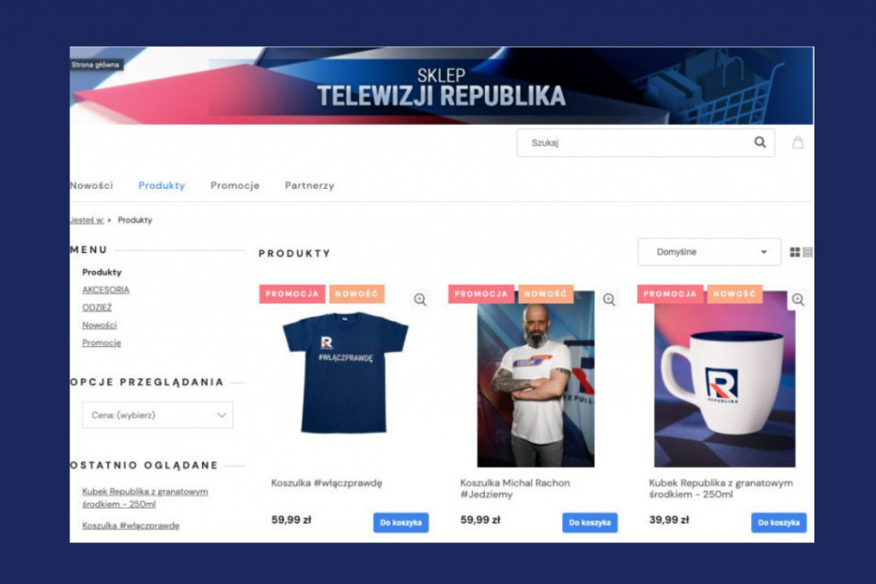Open the Nowości top menu tab

coord(92,186)
